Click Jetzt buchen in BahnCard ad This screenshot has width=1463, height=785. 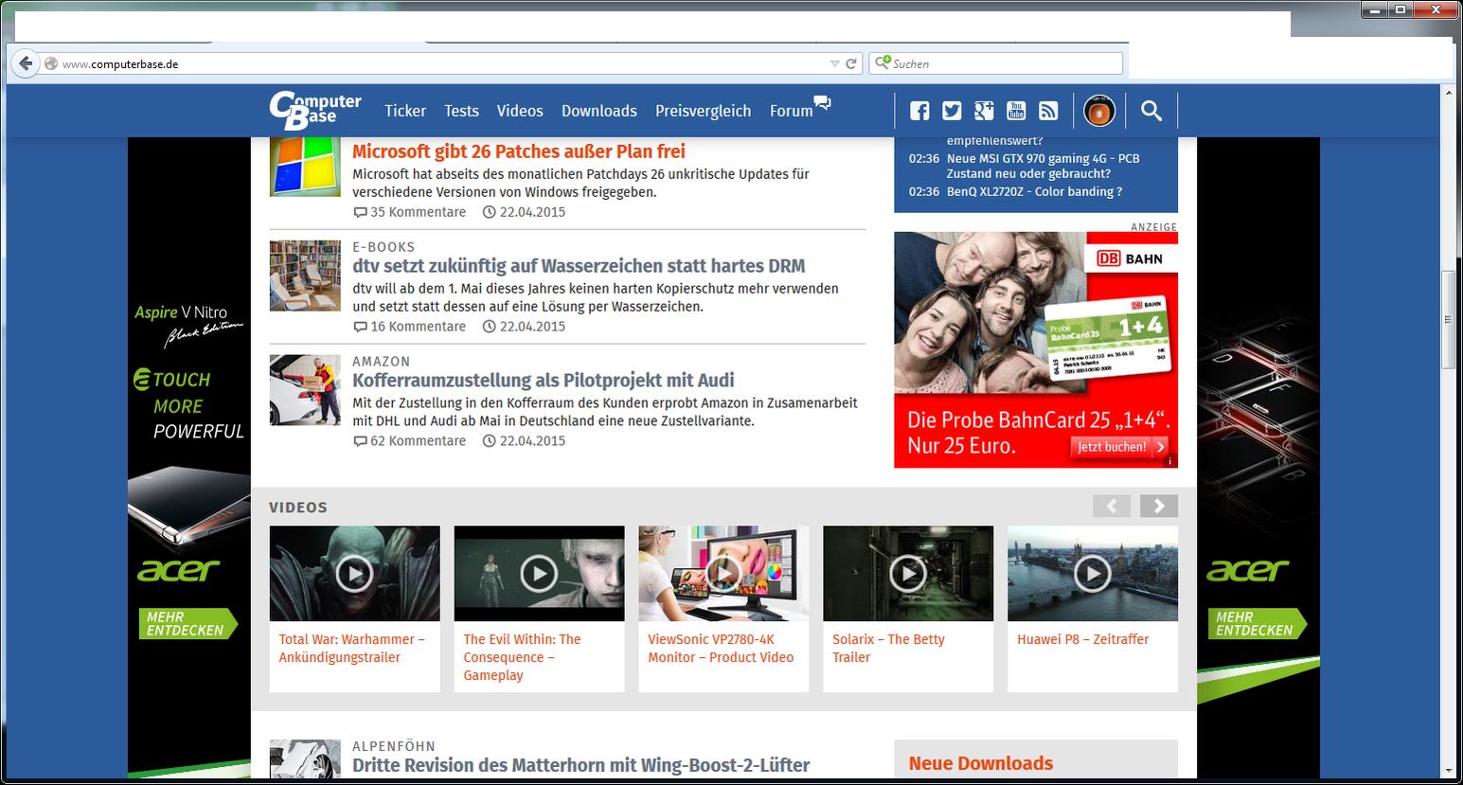pos(1119,447)
